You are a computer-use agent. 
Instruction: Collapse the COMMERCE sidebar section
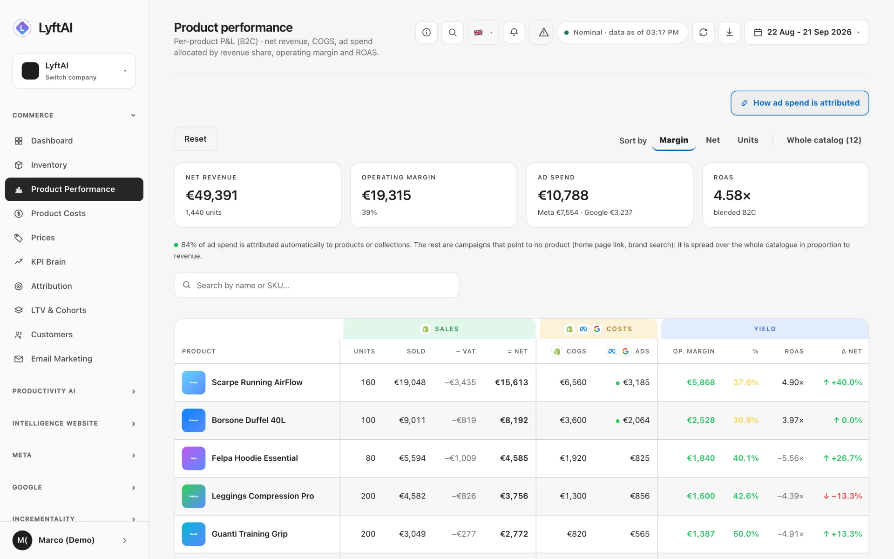[74, 115]
